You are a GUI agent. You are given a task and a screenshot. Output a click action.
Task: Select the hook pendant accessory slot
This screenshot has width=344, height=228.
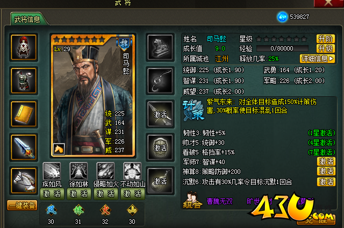point(160,81)
